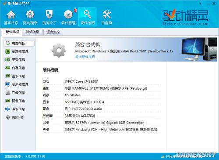The width and height of the screenshot is (219, 160).
Task: Click the signal bars status icon
Action: point(162,156)
